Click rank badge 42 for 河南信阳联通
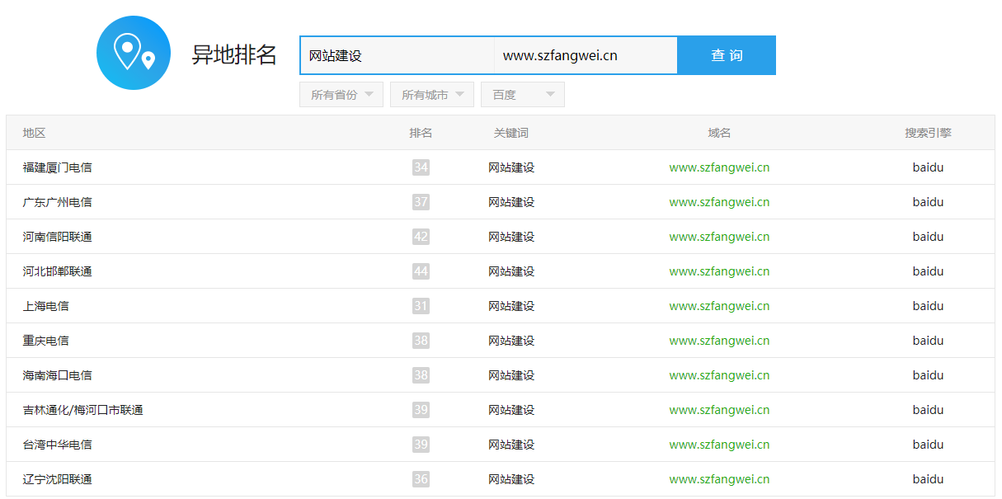This screenshot has width=1002, height=499. (421, 237)
